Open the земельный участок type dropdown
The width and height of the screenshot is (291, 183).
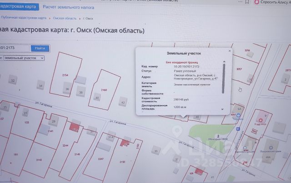point(24,58)
